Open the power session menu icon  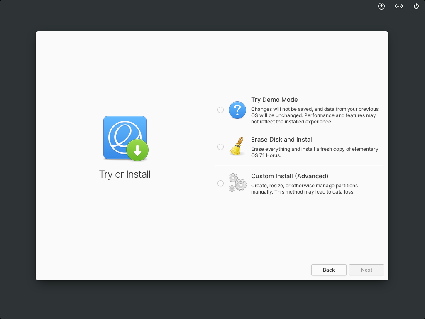(416, 6)
